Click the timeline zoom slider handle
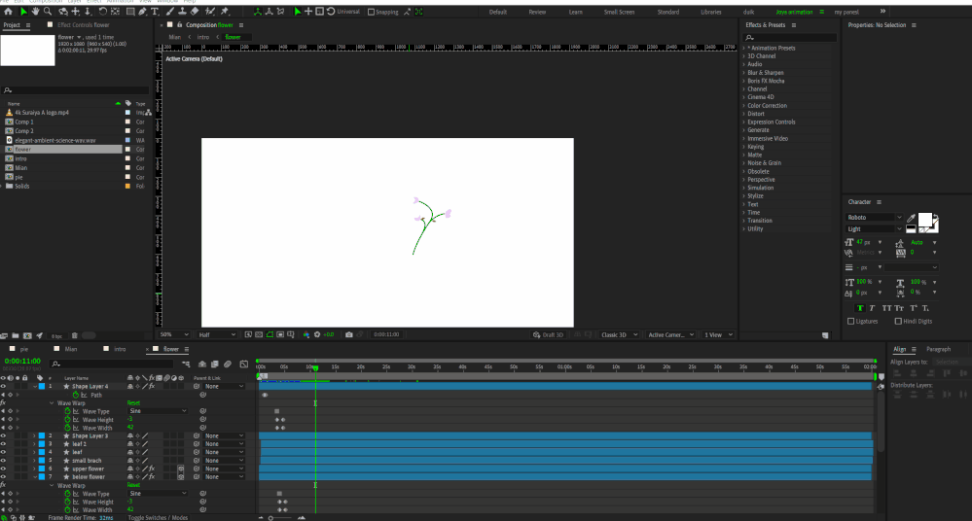The width and height of the screenshot is (972, 521). [270, 517]
